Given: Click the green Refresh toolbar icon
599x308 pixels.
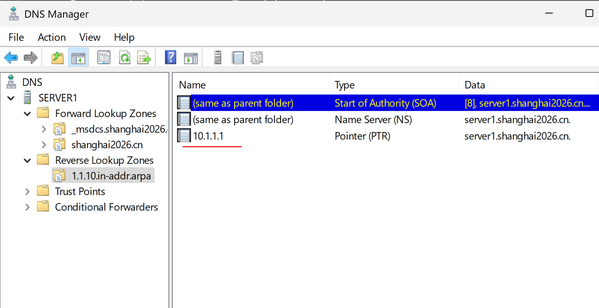Looking at the screenshot, I should (x=124, y=58).
